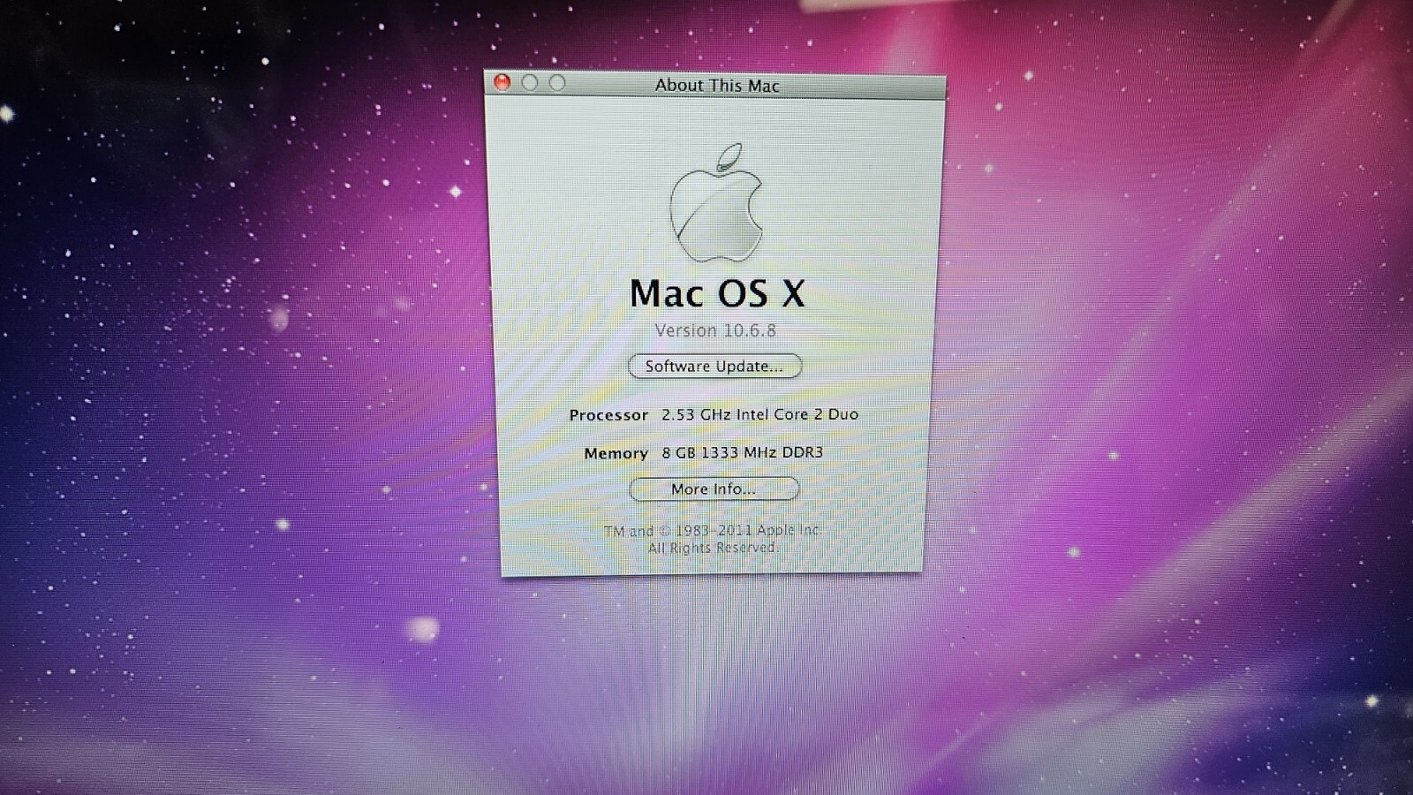Click the Apple logo image
The image size is (1413, 795).
[x=716, y=203]
